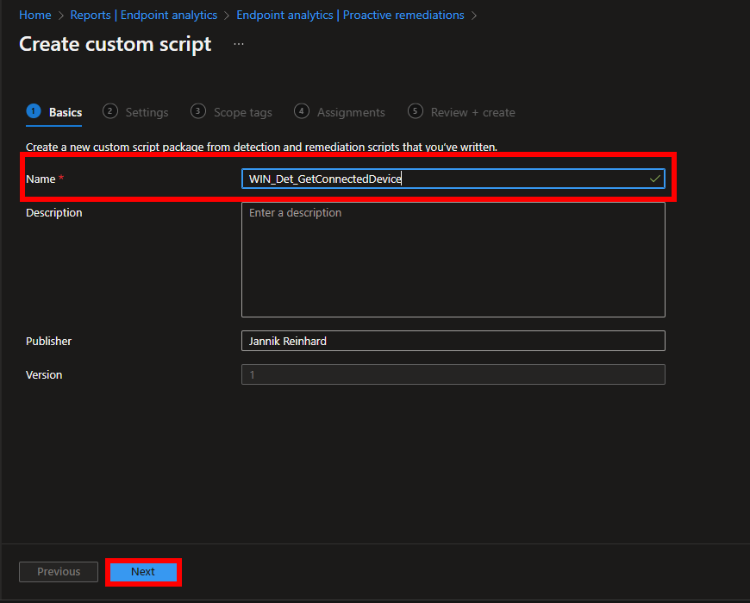Click the step 3 Scope tags circle icon
The height and width of the screenshot is (603, 750).
(x=197, y=111)
